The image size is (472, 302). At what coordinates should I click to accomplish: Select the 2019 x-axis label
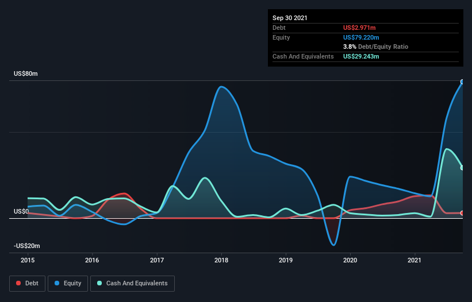[286, 260]
